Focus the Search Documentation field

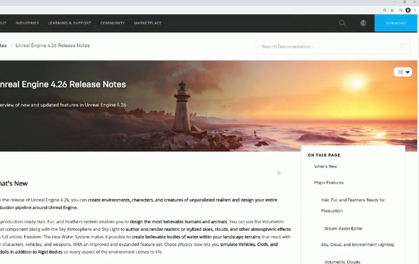click(333, 47)
